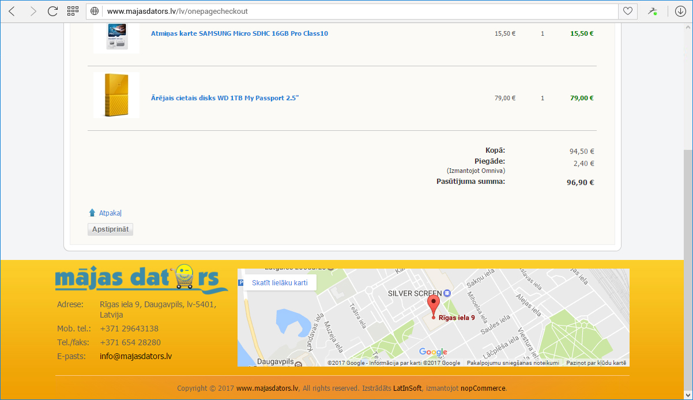Viewport: 693px width, 400px height.
Task: Open the yellow WD My Passport thumbnail
Action: [116, 95]
